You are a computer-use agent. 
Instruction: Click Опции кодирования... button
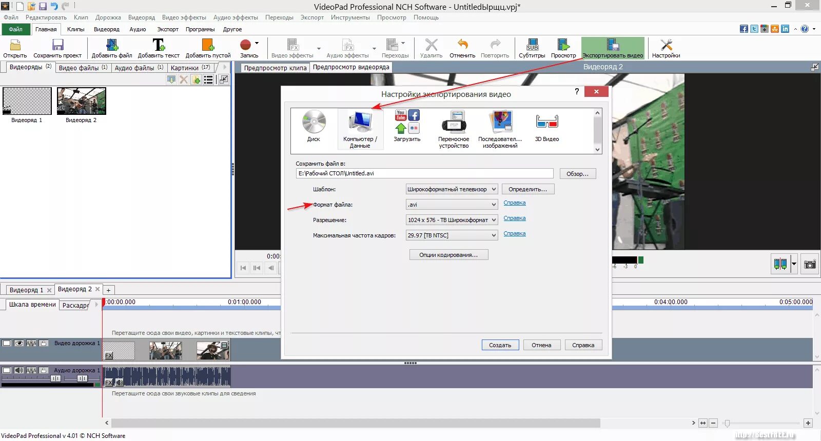tap(448, 255)
